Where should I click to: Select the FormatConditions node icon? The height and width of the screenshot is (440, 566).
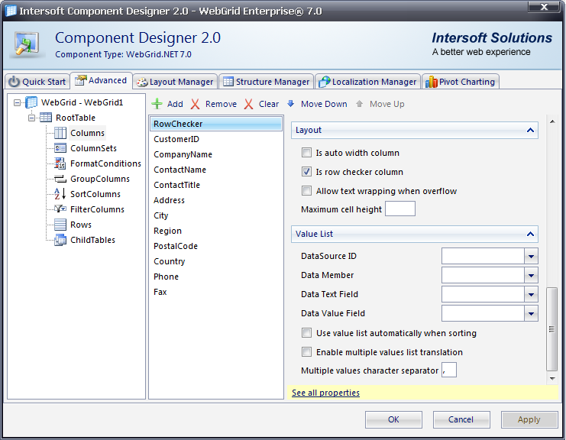[x=60, y=163]
